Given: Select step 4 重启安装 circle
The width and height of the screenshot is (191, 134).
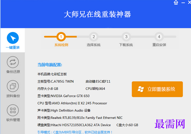Looking at the screenshot, I should pyautogui.click(x=159, y=36).
